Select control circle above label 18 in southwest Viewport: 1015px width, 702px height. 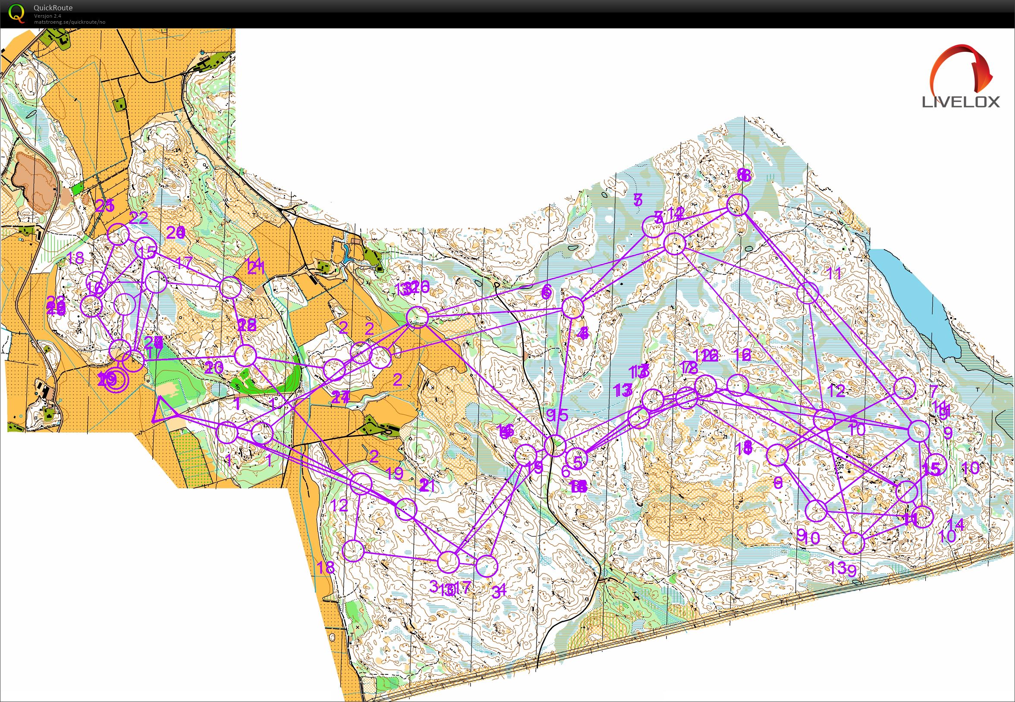coord(353,550)
